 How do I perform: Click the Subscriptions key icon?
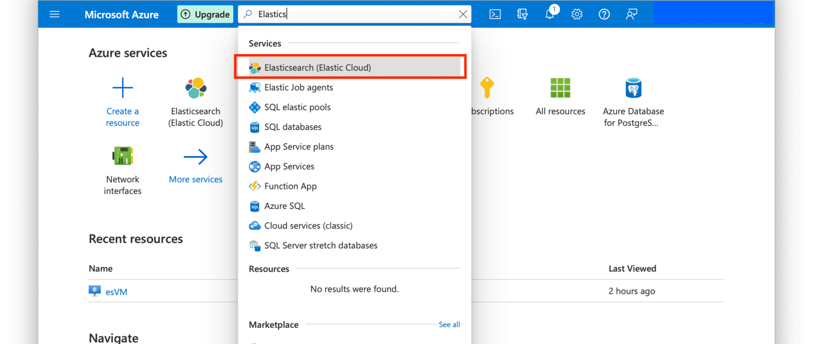point(487,88)
